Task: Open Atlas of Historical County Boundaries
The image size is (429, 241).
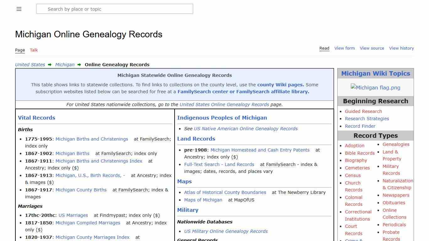Action: pyautogui.click(x=225, y=192)
